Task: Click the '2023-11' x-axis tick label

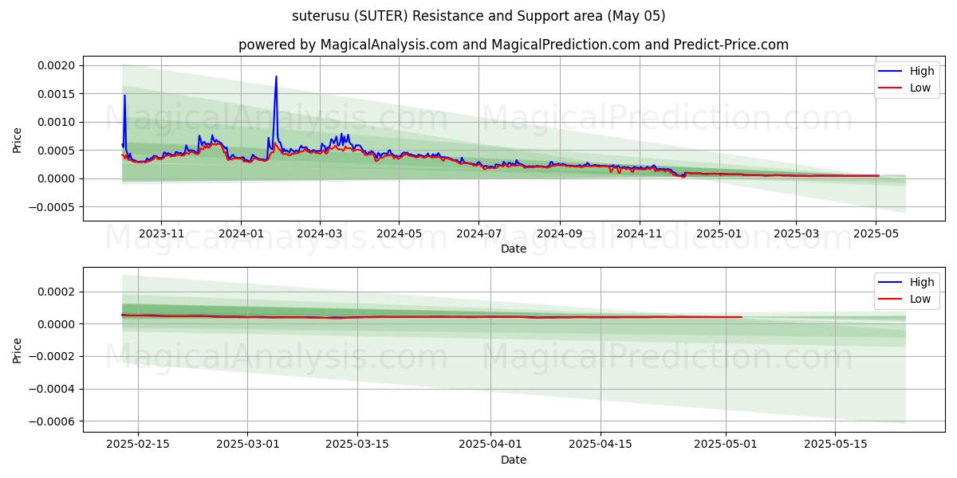Action: (x=161, y=233)
